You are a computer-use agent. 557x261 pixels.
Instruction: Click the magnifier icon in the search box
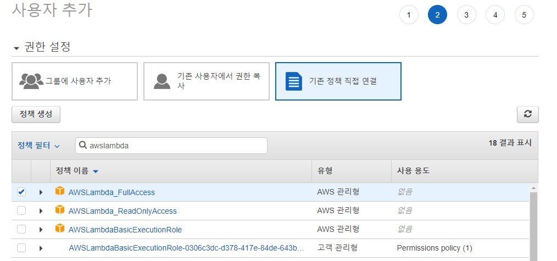coord(83,145)
